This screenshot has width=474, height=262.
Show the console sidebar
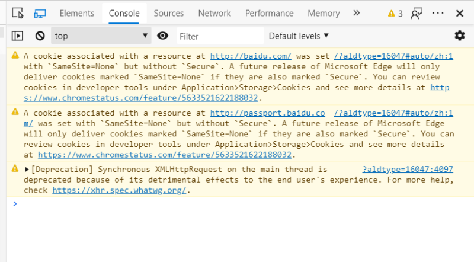point(17,36)
